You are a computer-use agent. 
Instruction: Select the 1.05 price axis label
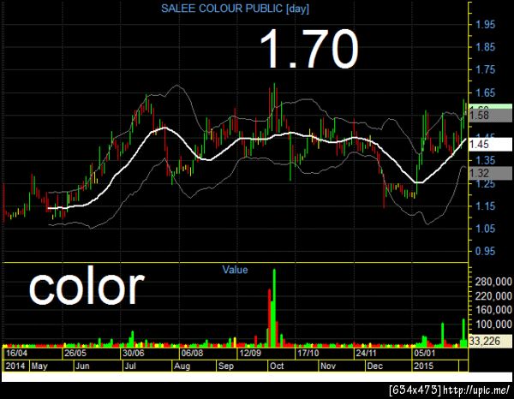[x=486, y=229]
